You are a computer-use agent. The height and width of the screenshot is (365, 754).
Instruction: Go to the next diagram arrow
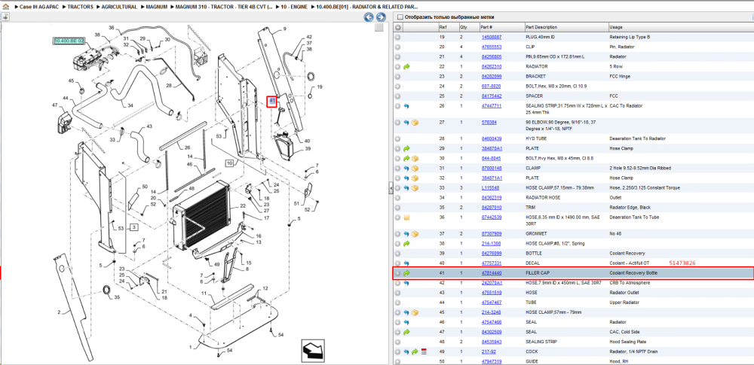pos(380,17)
